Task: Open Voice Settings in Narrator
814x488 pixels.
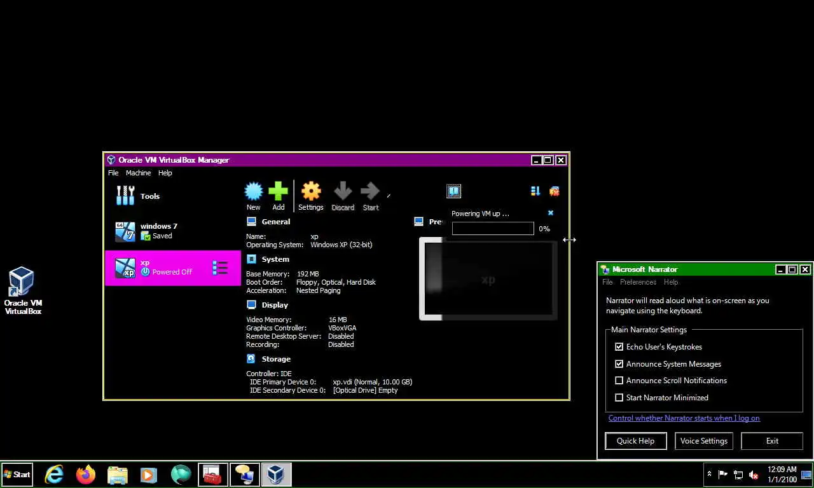Action: click(704, 441)
